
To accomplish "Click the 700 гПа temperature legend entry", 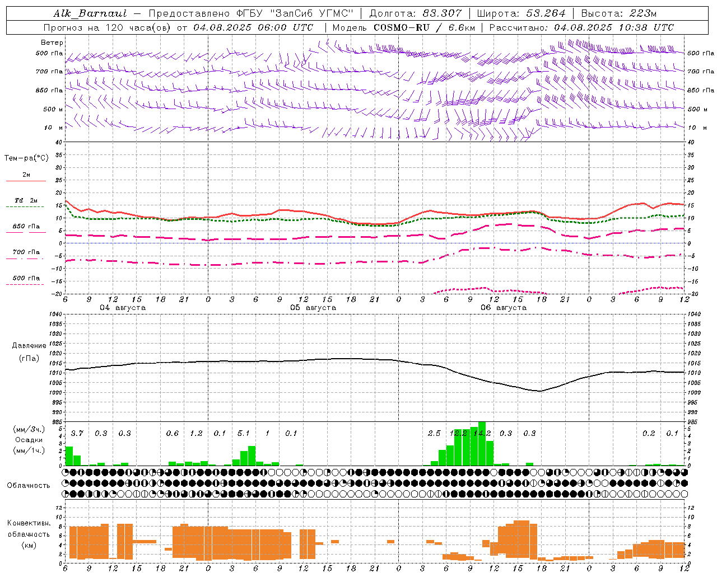I will click(26, 254).
